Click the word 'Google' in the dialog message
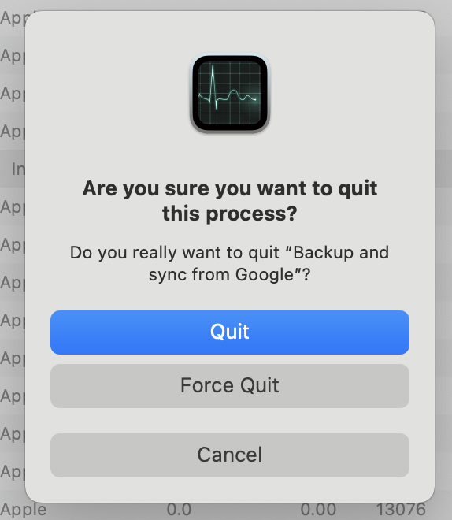The width and height of the screenshot is (452, 520). [265, 275]
